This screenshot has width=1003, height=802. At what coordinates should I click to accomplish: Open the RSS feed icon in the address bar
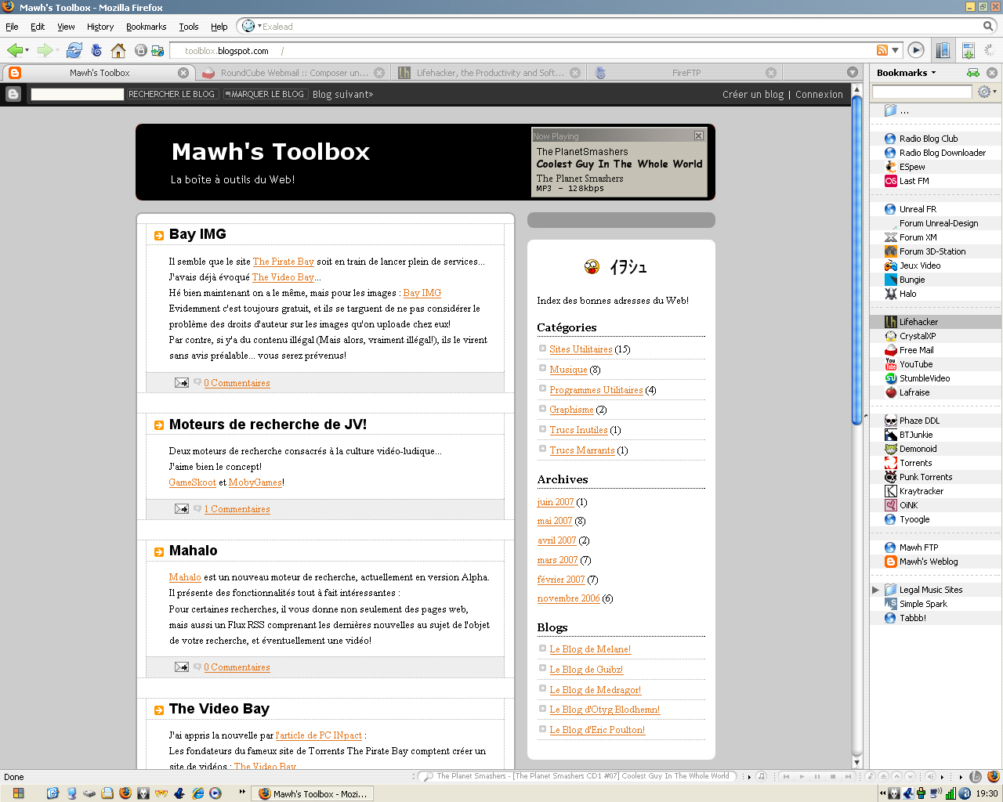click(x=882, y=51)
